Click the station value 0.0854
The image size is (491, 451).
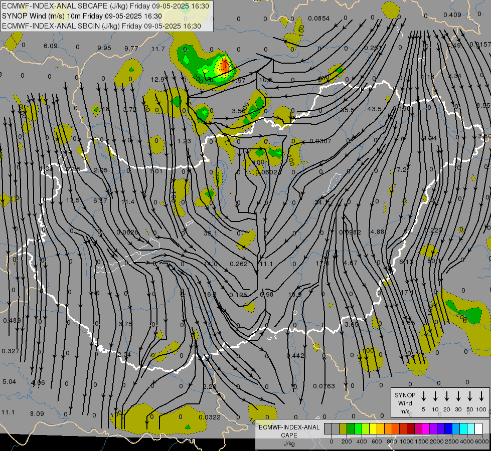click(x=318, y=19)
